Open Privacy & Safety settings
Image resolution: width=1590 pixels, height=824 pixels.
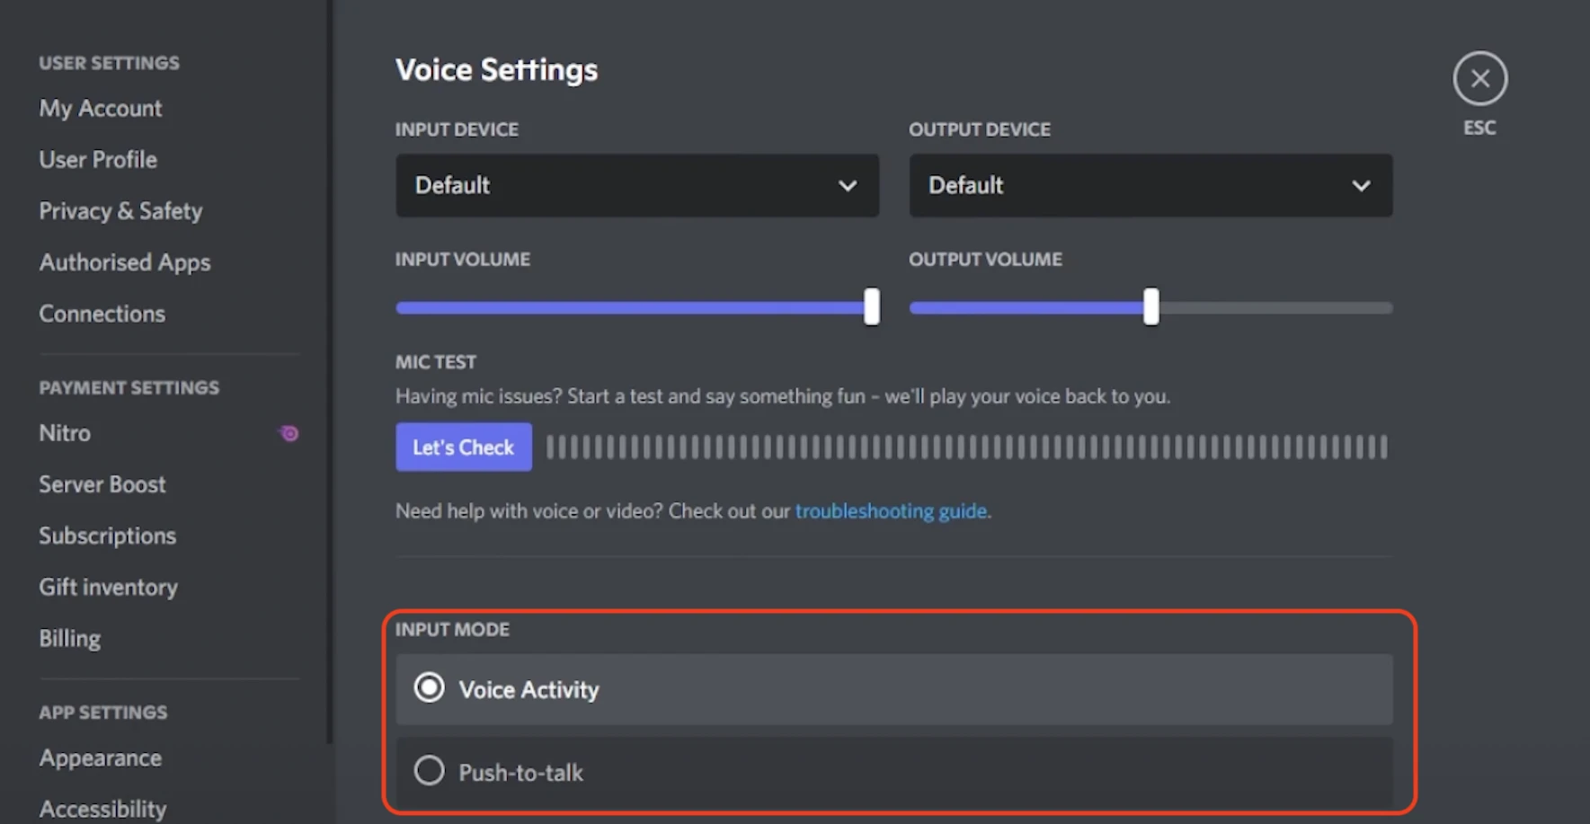120,211
